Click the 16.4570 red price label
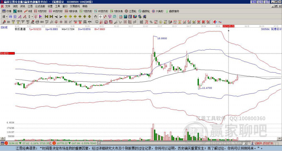 [7, 53]
